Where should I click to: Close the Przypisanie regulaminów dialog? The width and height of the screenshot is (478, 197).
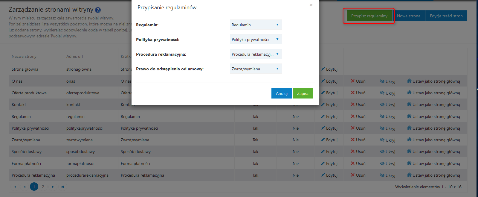311,5
